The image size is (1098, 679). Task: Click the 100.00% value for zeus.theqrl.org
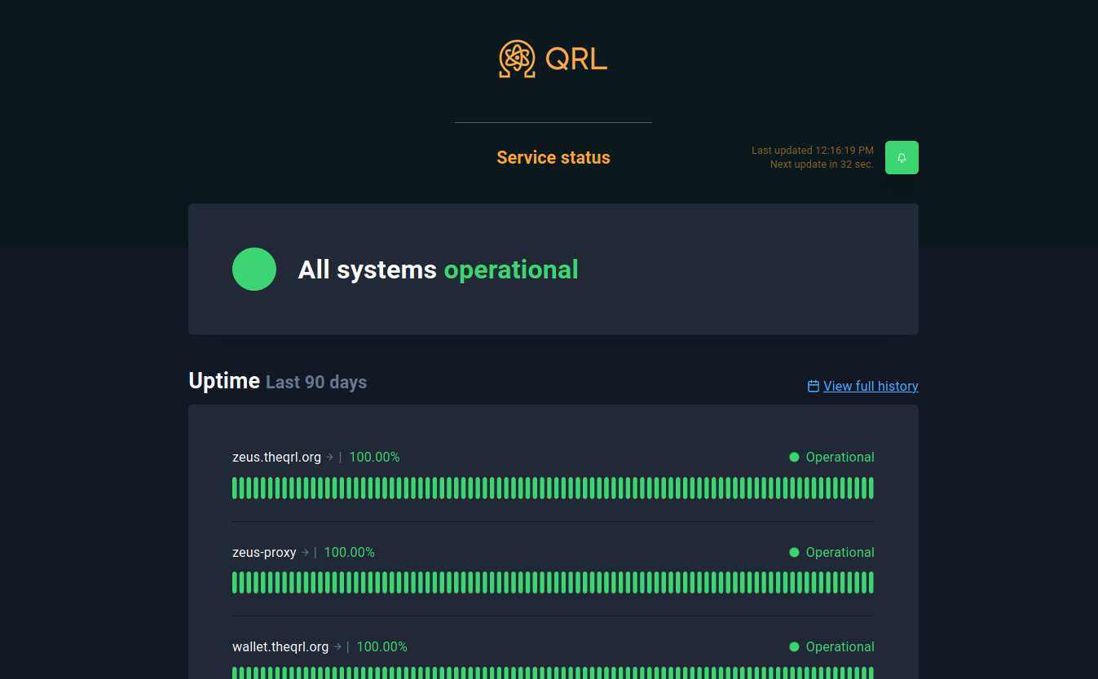click(374, 458)
